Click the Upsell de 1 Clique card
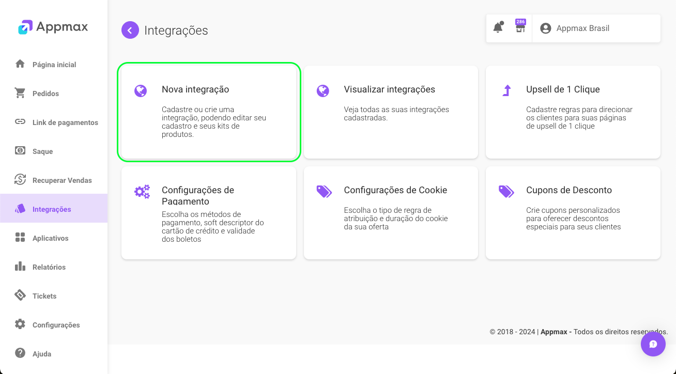 pyautogui.click(x=573, y=112)
